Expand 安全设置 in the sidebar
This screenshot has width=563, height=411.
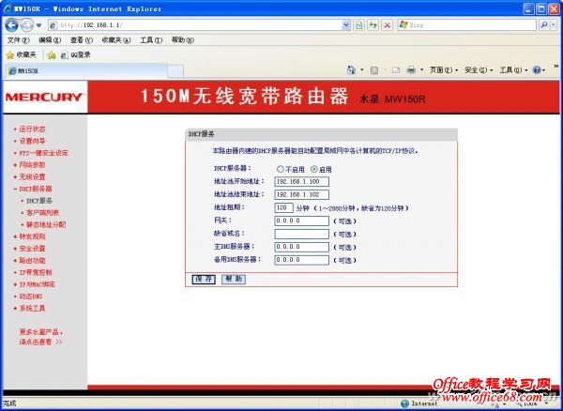32,249
